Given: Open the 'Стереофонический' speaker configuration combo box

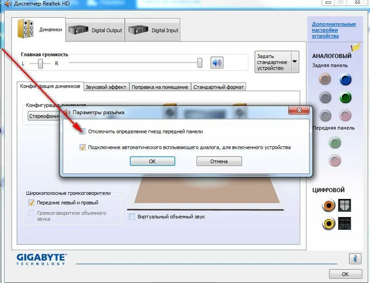Looking at the screenshot, I should [x=44, y=116].
